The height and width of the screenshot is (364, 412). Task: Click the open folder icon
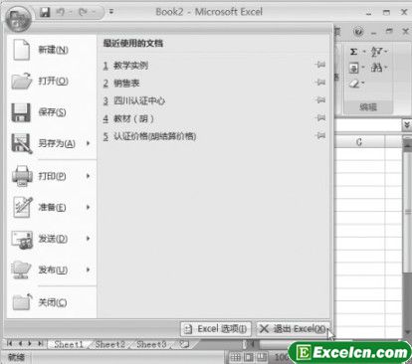click(22, 81)
